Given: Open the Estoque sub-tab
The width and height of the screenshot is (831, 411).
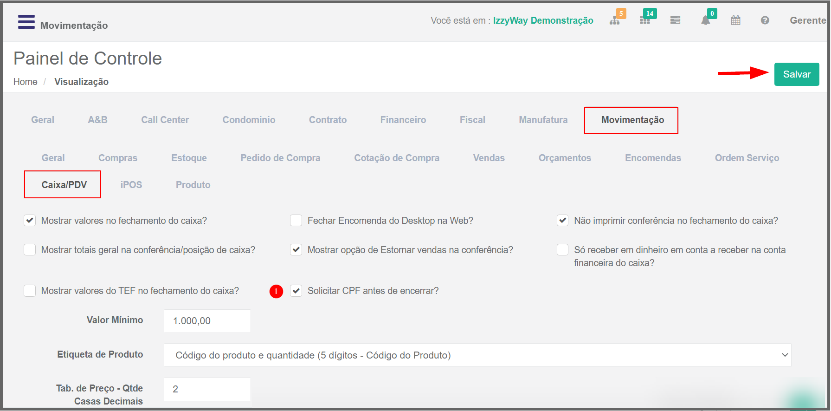Looking at the screenshot, I should click(x=189, y=158).
